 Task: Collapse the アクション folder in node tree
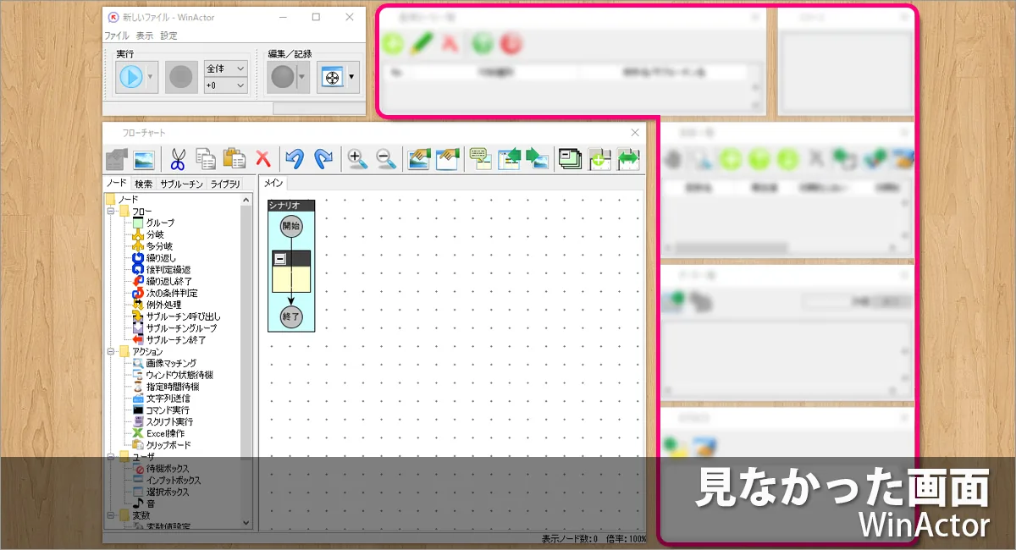(110, 351)
